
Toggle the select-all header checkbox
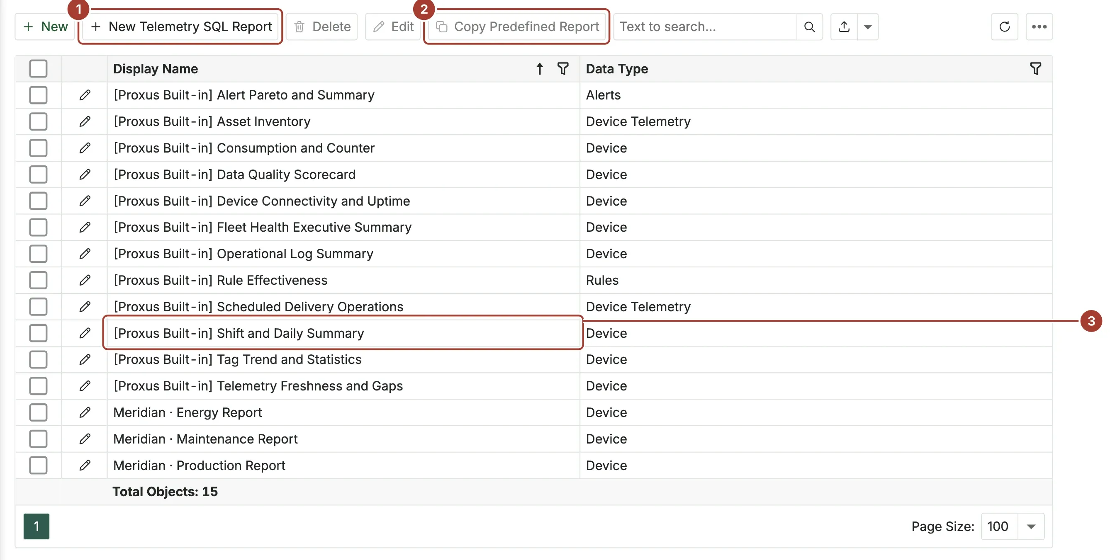click(x=38, y=69)
